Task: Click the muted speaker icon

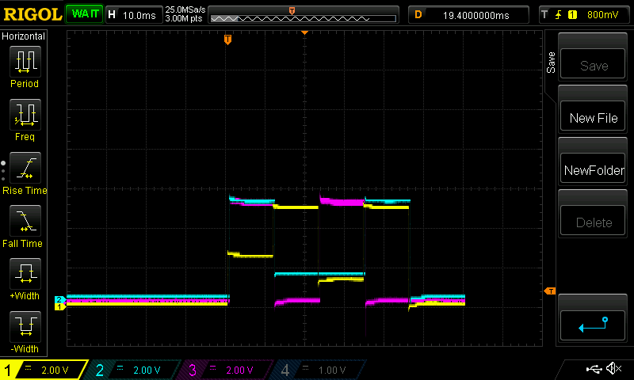Action: coord(613,368)
